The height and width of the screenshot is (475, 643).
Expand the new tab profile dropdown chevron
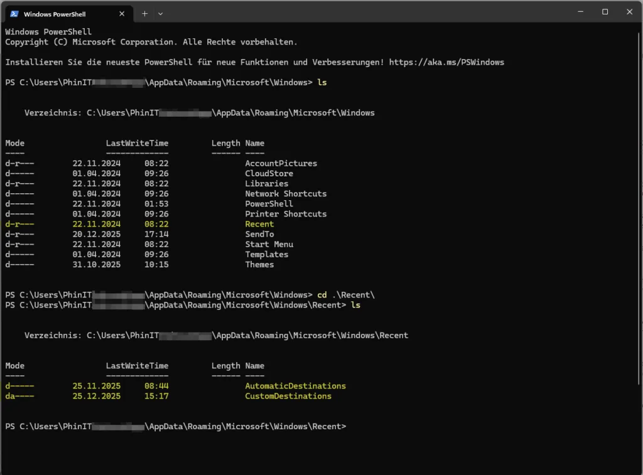click(x=160, y=13)
